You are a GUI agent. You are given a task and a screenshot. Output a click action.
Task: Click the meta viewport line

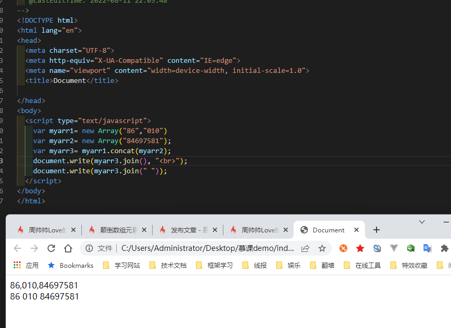click(167, 71)
